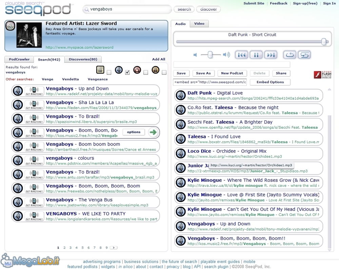Image resolution: width=339 pixels, height=269 pixels.
Task: Enable the video results filter checkbox
Action: click(x=145, y=72)
